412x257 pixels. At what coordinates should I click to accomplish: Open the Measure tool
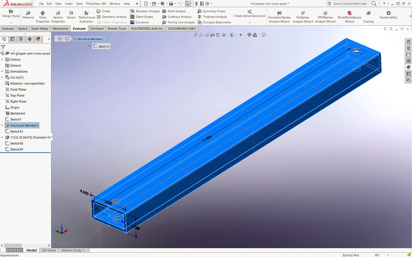[x=28, y=15]
